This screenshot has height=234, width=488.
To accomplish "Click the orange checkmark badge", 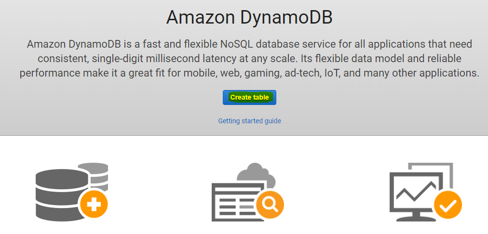I will [447, 205].
